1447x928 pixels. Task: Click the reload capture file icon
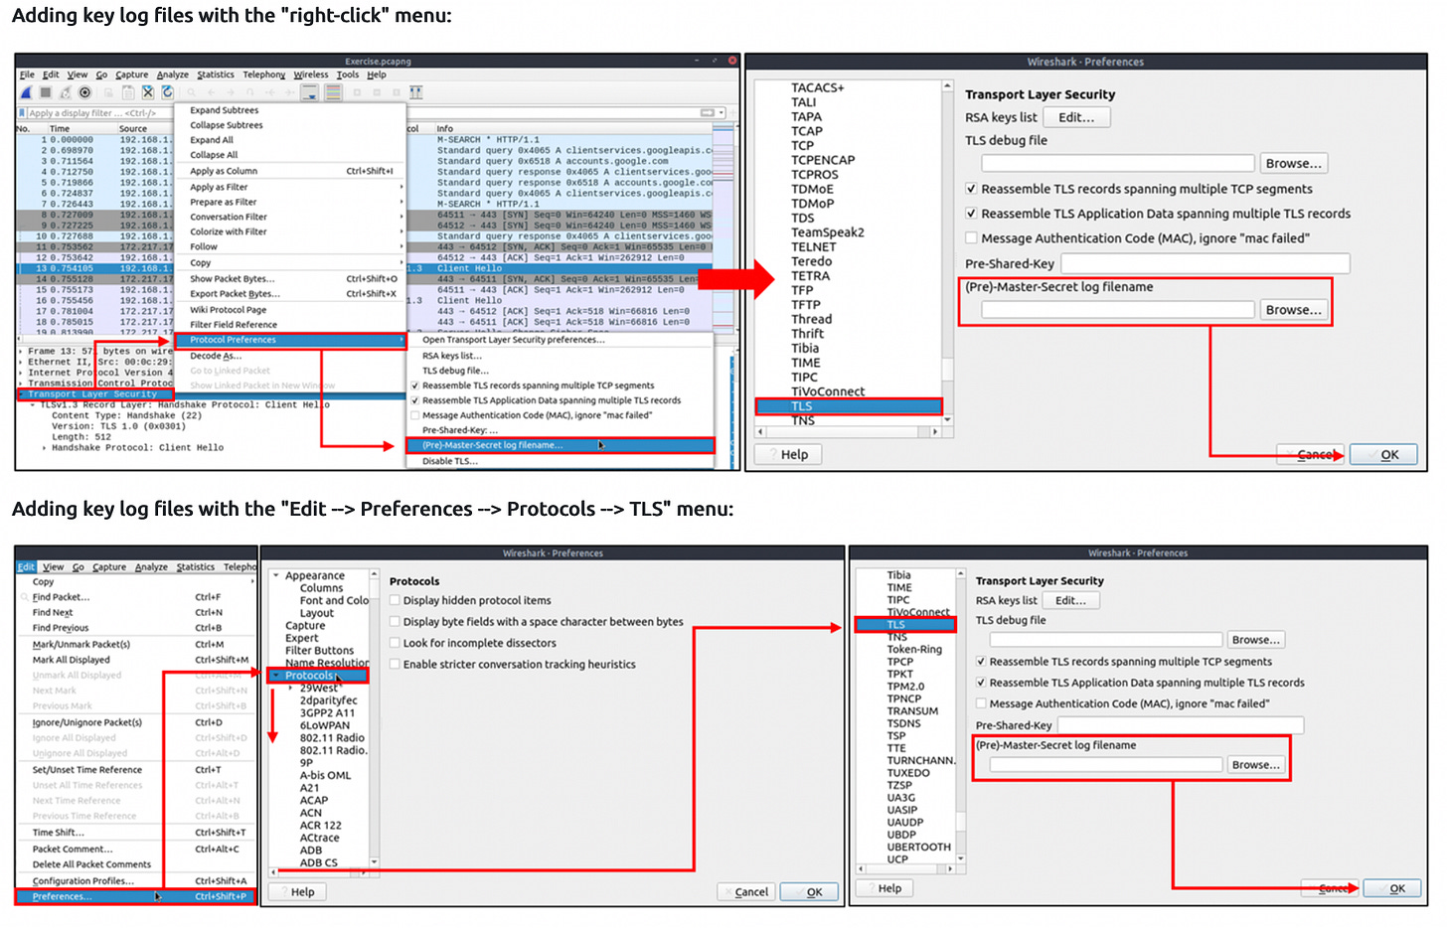point(167,92)
